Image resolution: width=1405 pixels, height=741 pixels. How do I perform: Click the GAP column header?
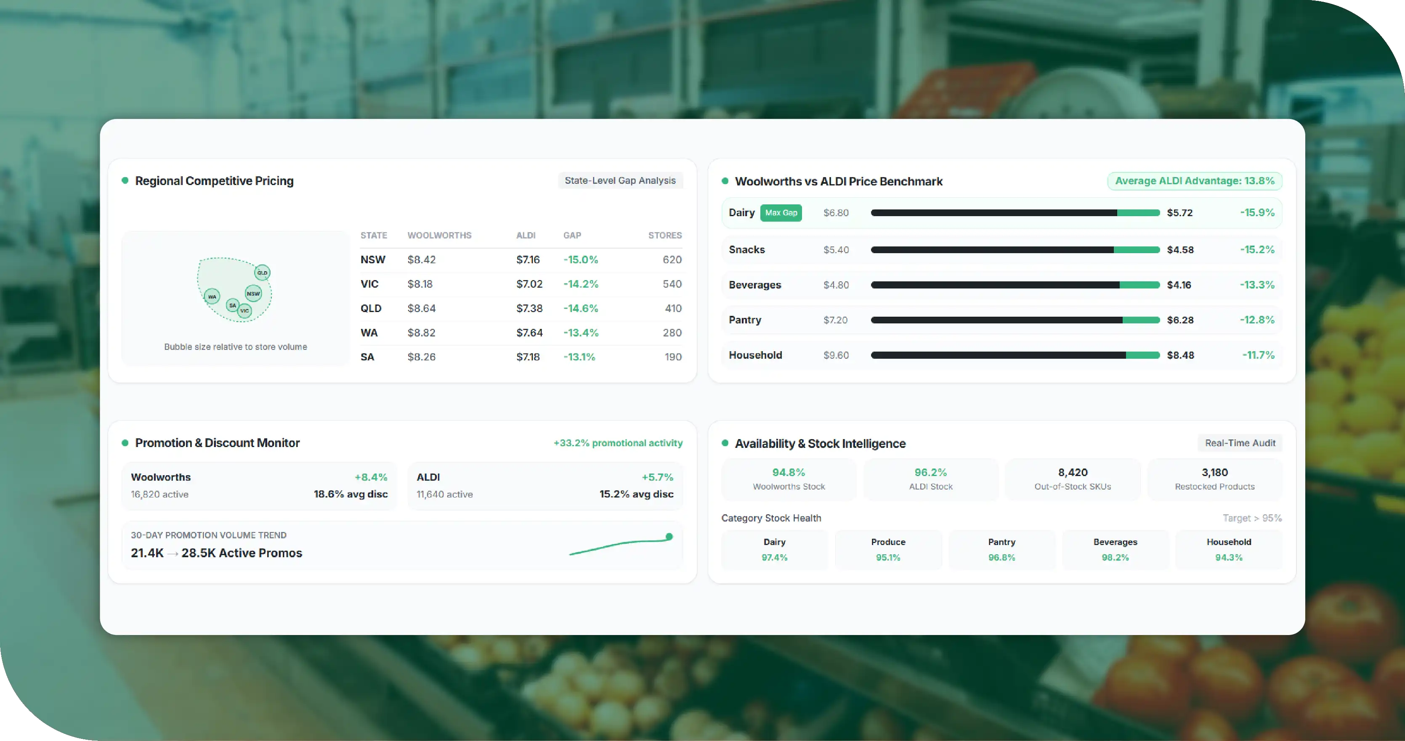572,236
